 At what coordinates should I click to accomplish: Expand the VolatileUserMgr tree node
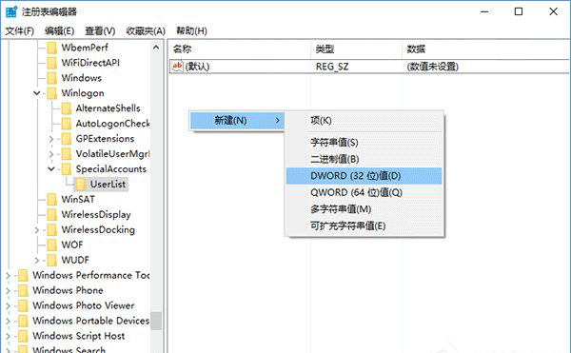tap(51, 154)
